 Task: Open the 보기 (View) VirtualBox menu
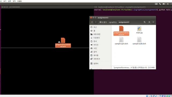(5, 1)
